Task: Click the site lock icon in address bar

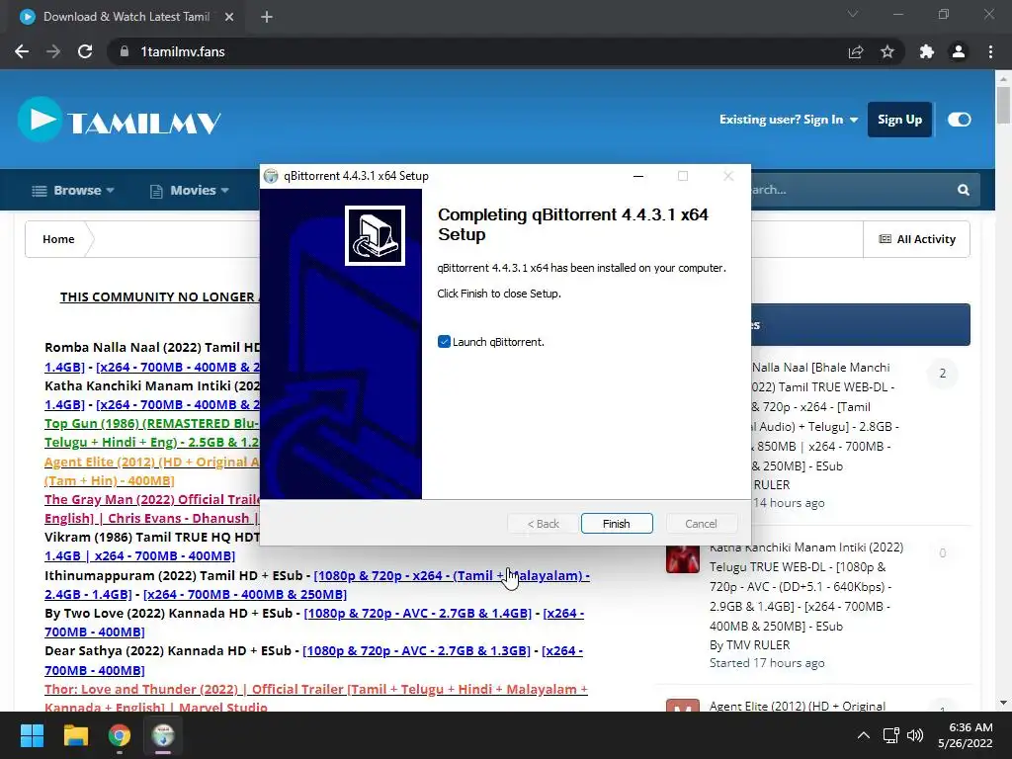Action: [x=124, y=51]
